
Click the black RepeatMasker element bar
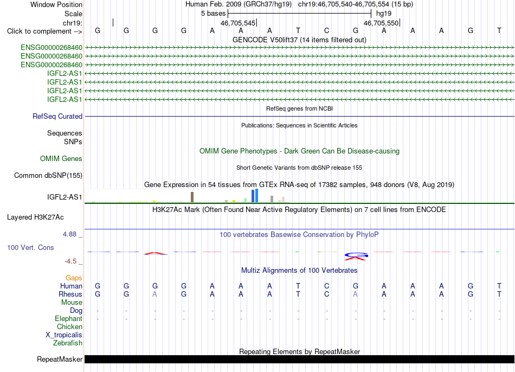click(299, 359)
